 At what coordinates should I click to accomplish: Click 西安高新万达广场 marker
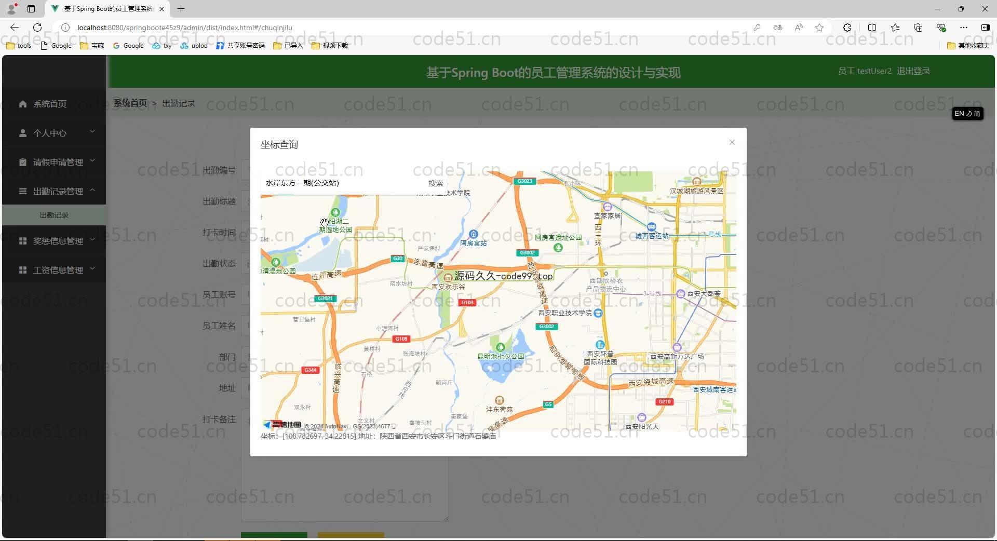click(x=677, y=347)
